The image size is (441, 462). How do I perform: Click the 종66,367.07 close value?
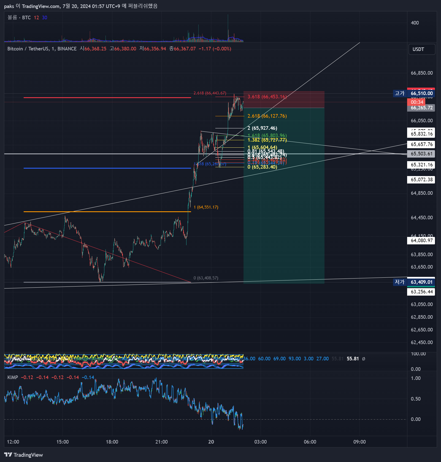183,49
